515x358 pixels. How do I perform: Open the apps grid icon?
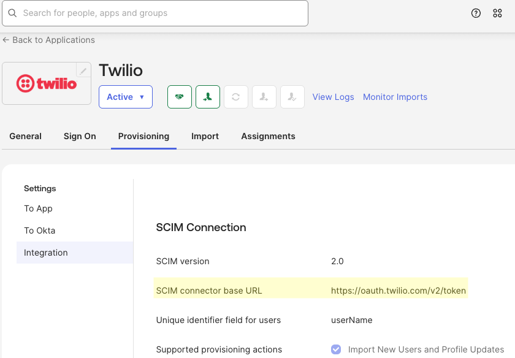click(497, 13)
